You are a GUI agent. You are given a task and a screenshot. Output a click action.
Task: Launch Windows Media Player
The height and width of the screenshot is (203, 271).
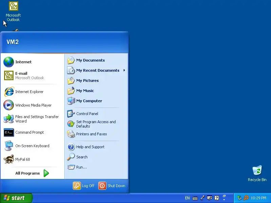[32, 105]
